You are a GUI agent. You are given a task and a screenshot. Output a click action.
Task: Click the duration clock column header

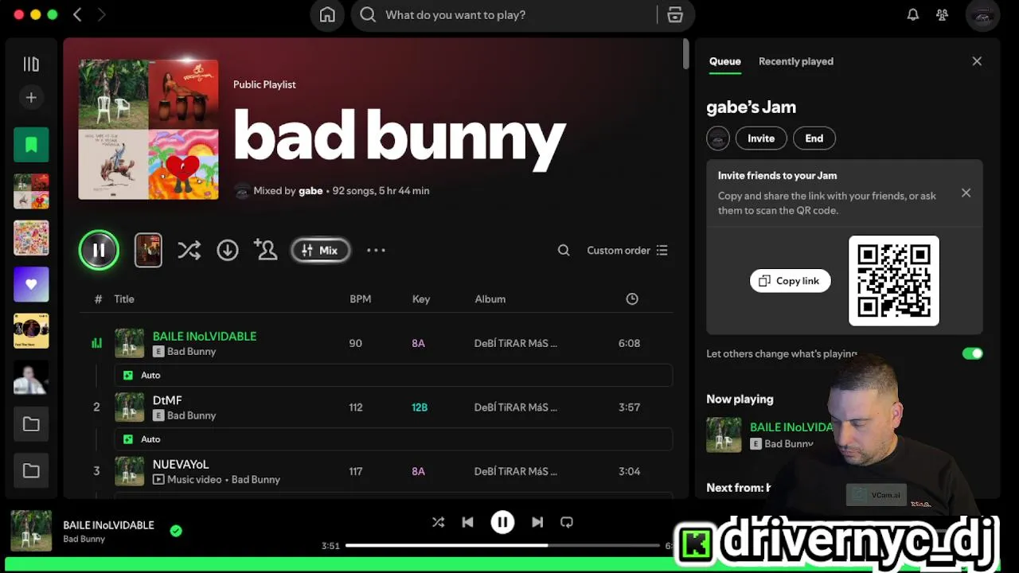click(x=632, y=299)
